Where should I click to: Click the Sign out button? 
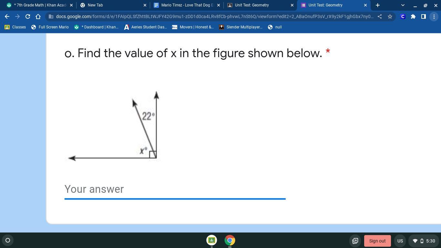point(377,241)
